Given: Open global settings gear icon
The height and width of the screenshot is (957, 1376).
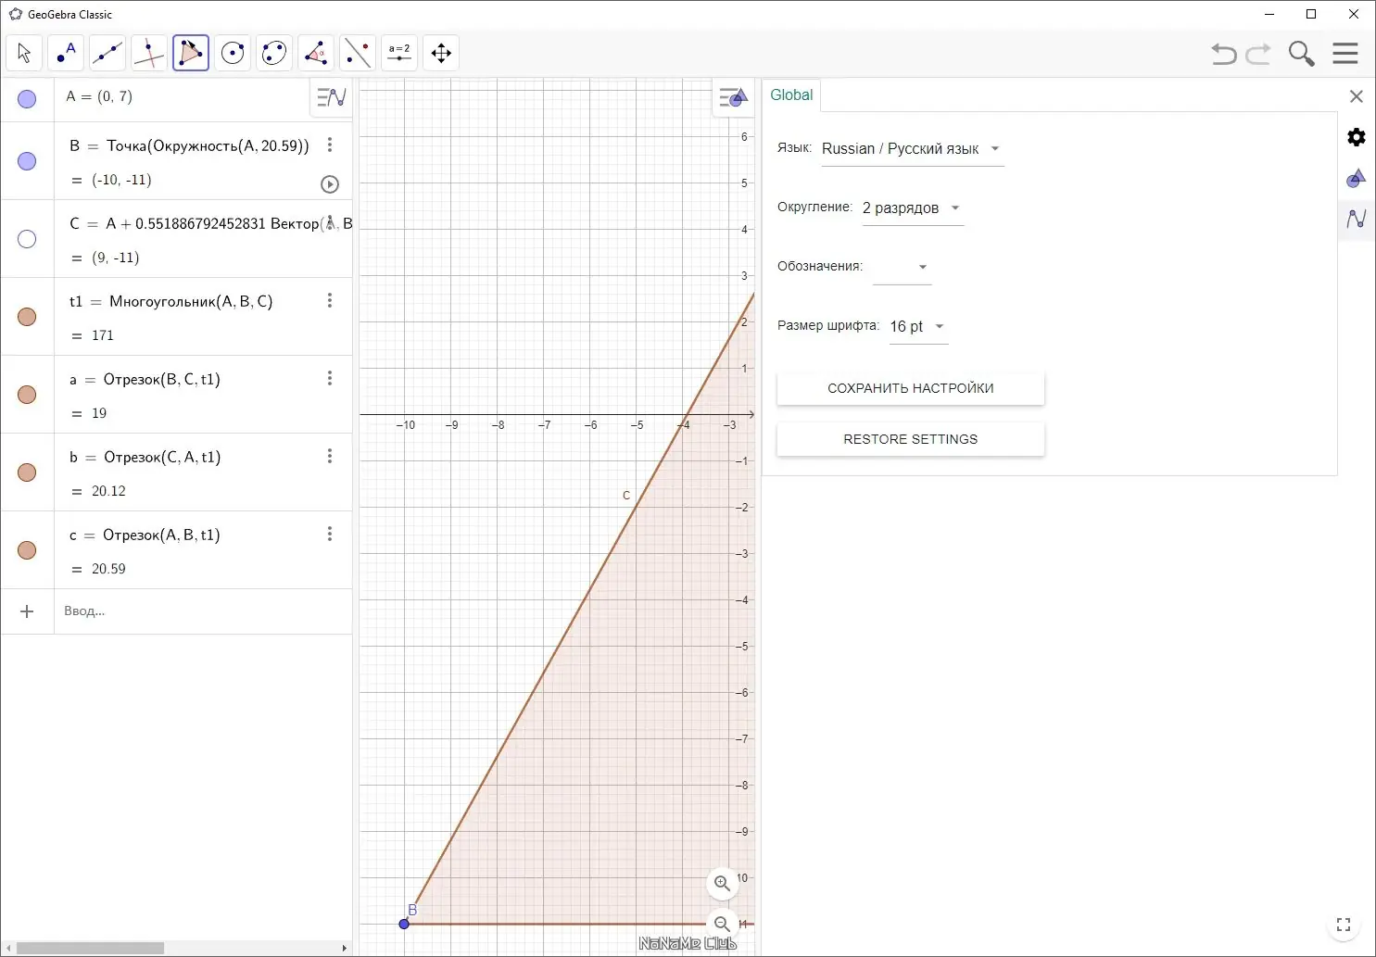Looking at the screenshot, I should 1357,137.
